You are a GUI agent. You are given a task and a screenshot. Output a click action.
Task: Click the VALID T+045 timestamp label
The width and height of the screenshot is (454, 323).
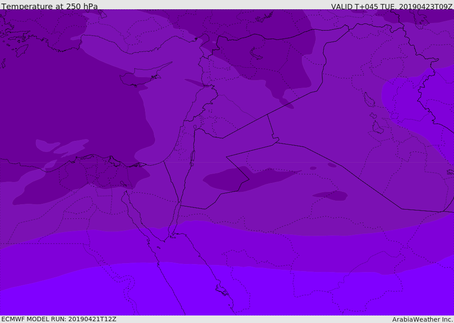pyautogui.click(x=392, y=7)
